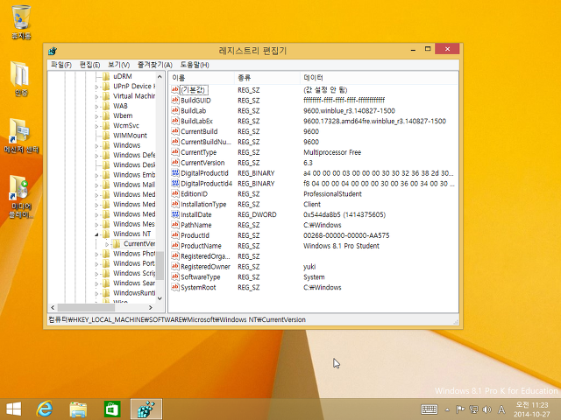Click the uDRM folder icon
The width and height of the screenshot is (561, 420).
[x=106, y=76]
